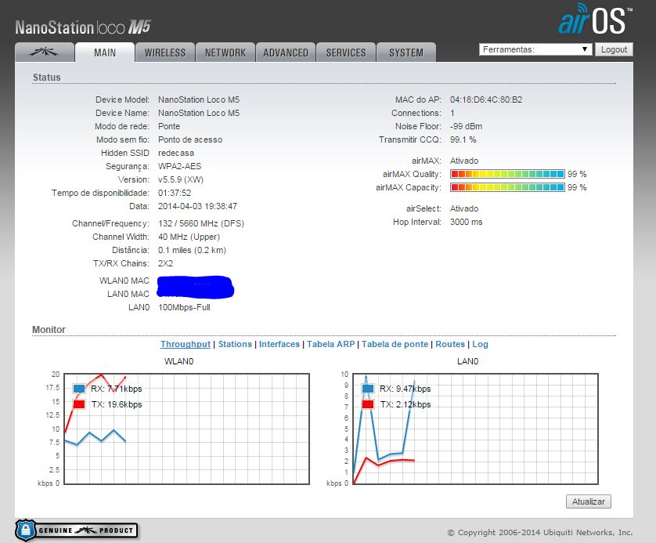
Task: Click the TX/RX Chains value 2X2
Action: [166, 263]
